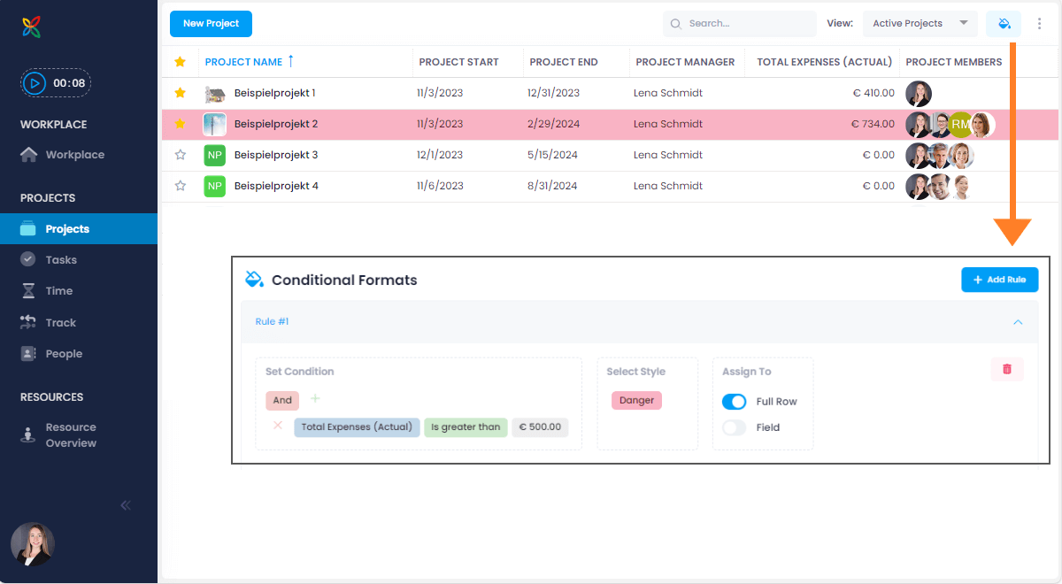The height and width of the screenshot is (584, 1062).
Task: Click the Project End column header
Action: pos(564,62)
